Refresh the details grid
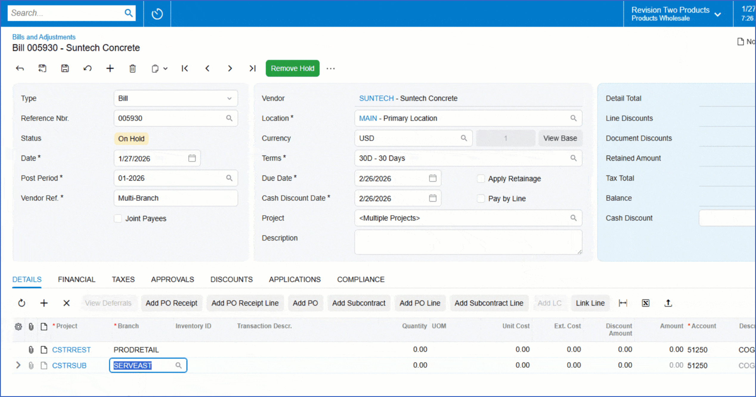Screen dimensions: 756x397 click(x=21, y=303)
